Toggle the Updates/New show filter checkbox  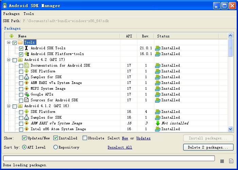24,138
